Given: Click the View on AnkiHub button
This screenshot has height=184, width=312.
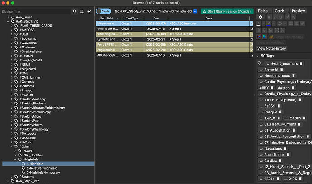Looking at the screenshot, I should click(271, 42).
